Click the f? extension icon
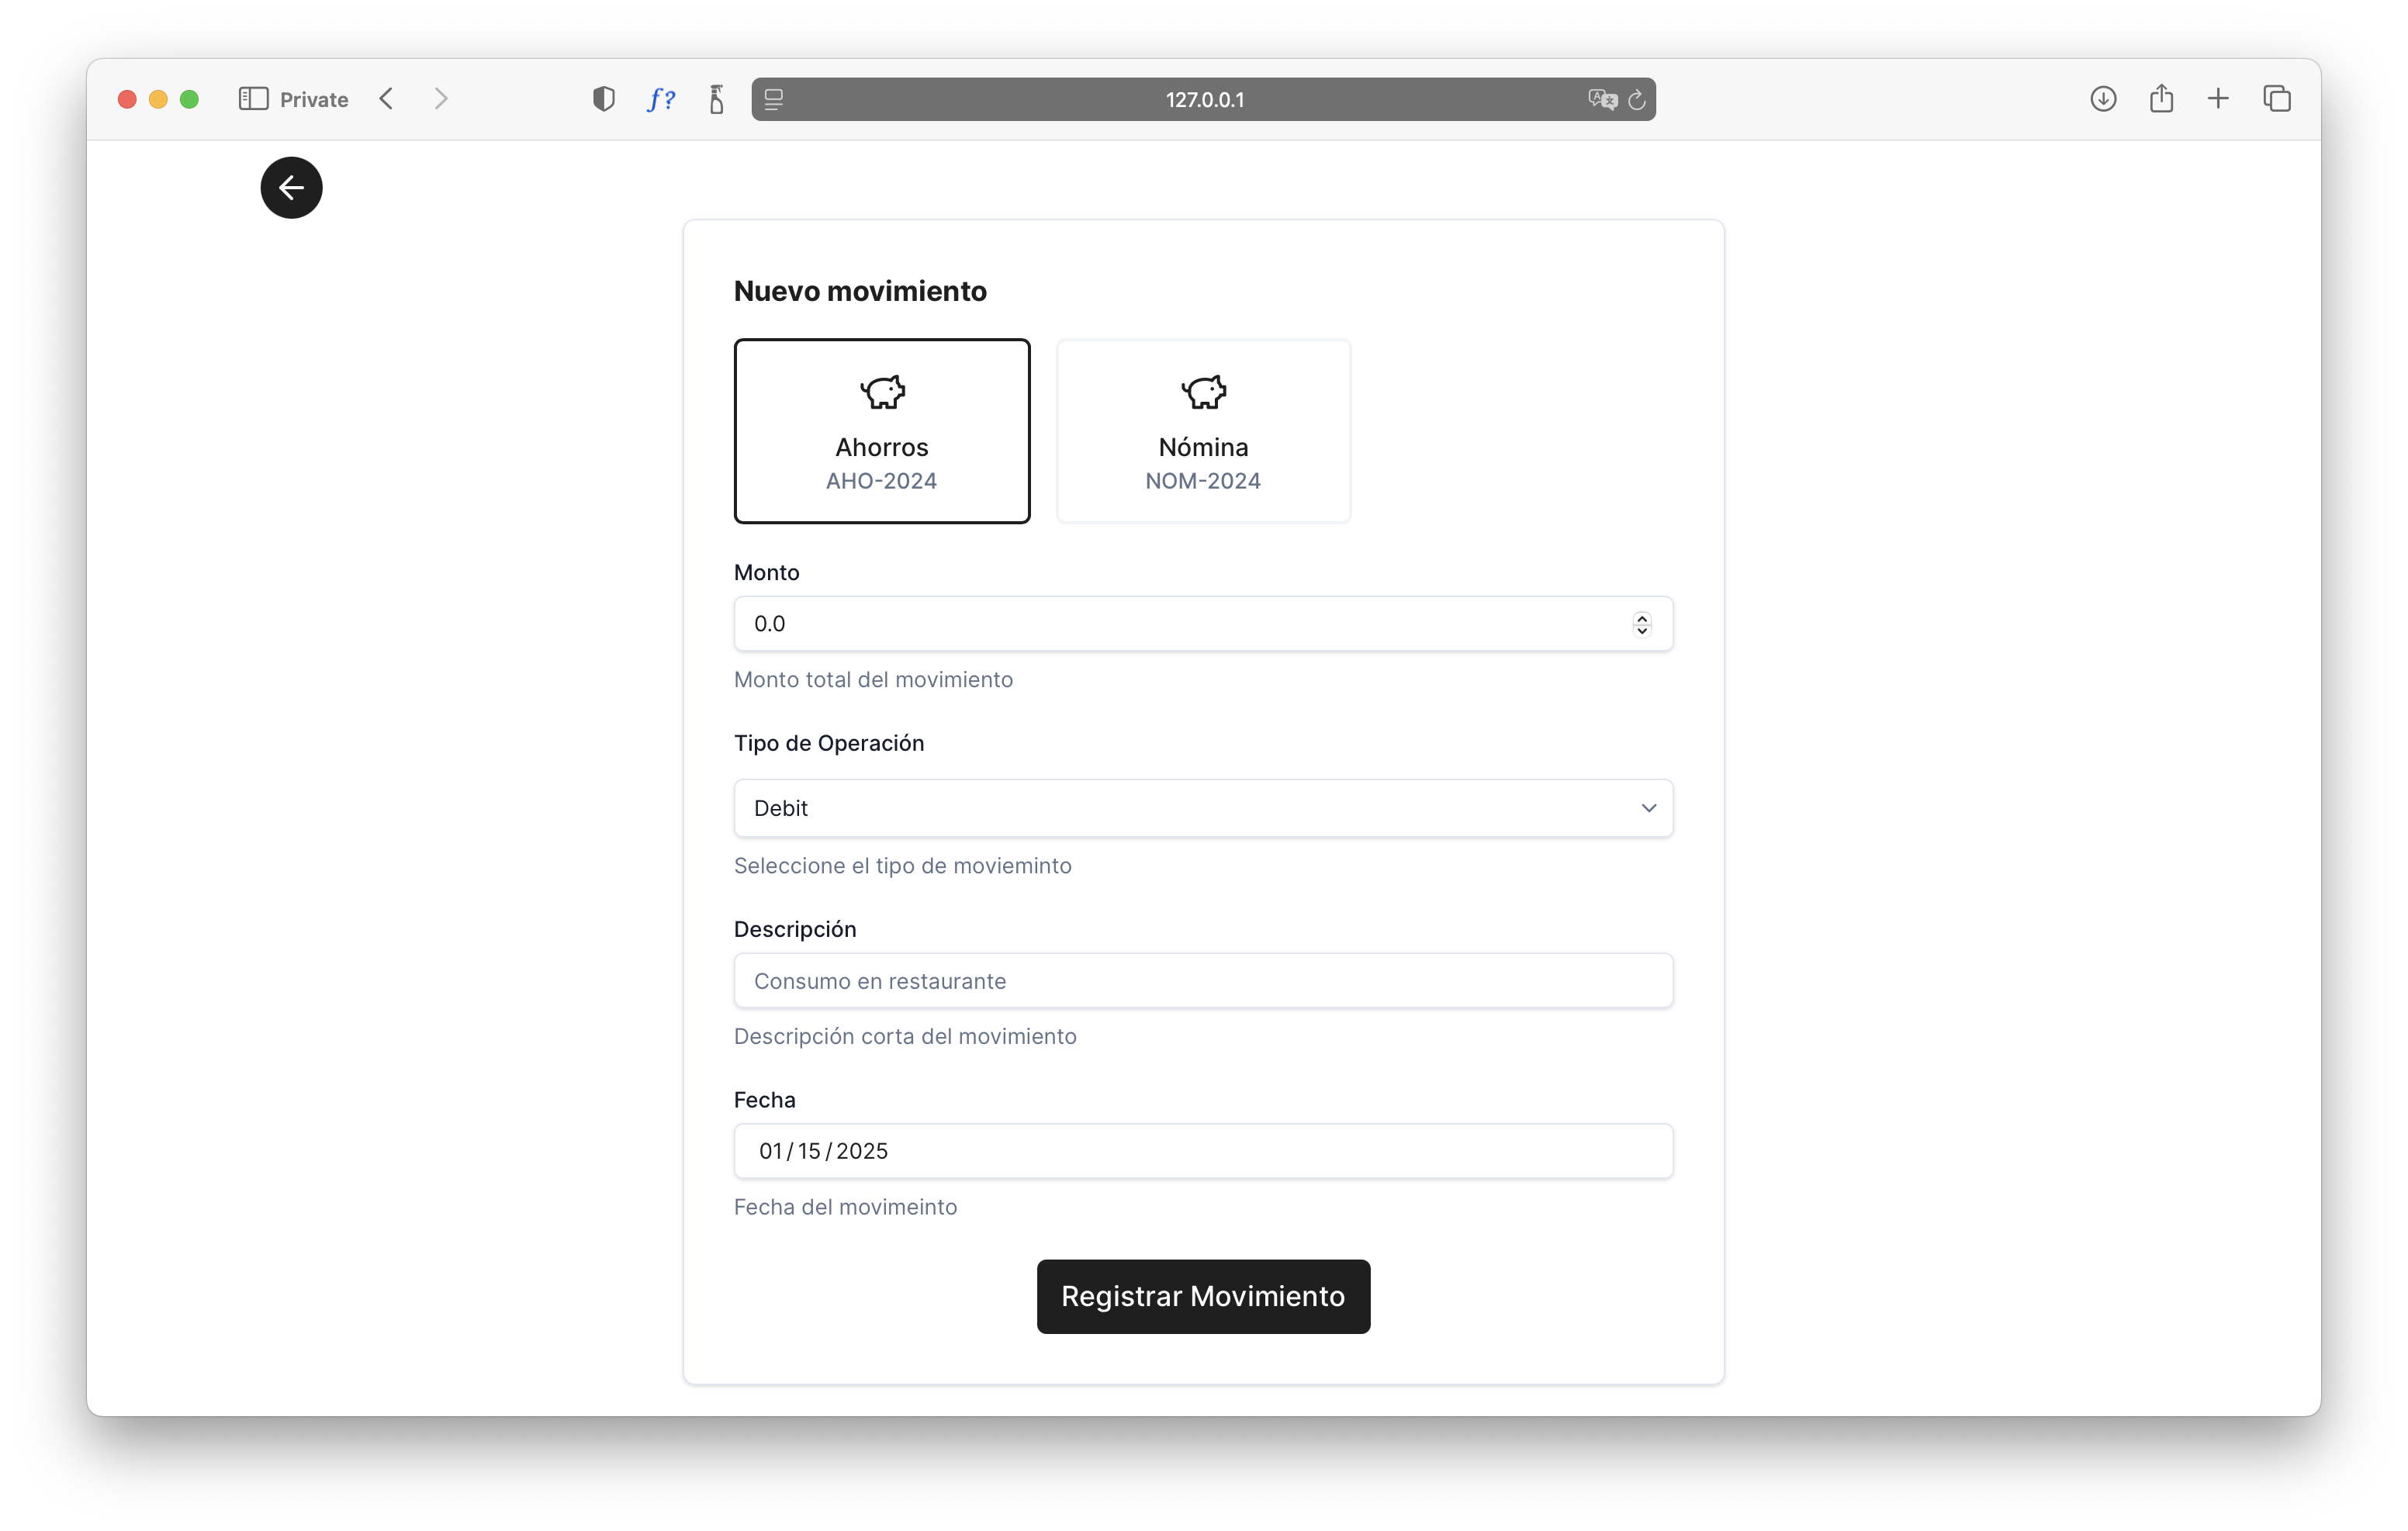2408x1531 pixels. [660, 99]
